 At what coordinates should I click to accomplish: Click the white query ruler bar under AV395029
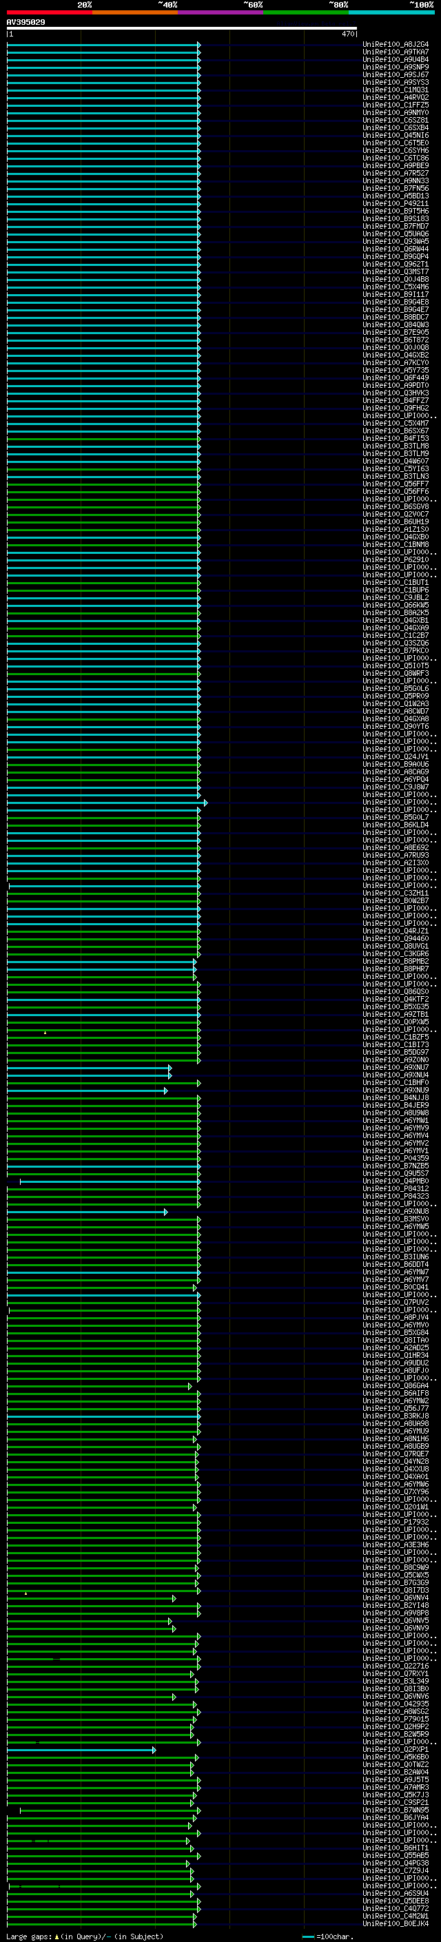182,29
